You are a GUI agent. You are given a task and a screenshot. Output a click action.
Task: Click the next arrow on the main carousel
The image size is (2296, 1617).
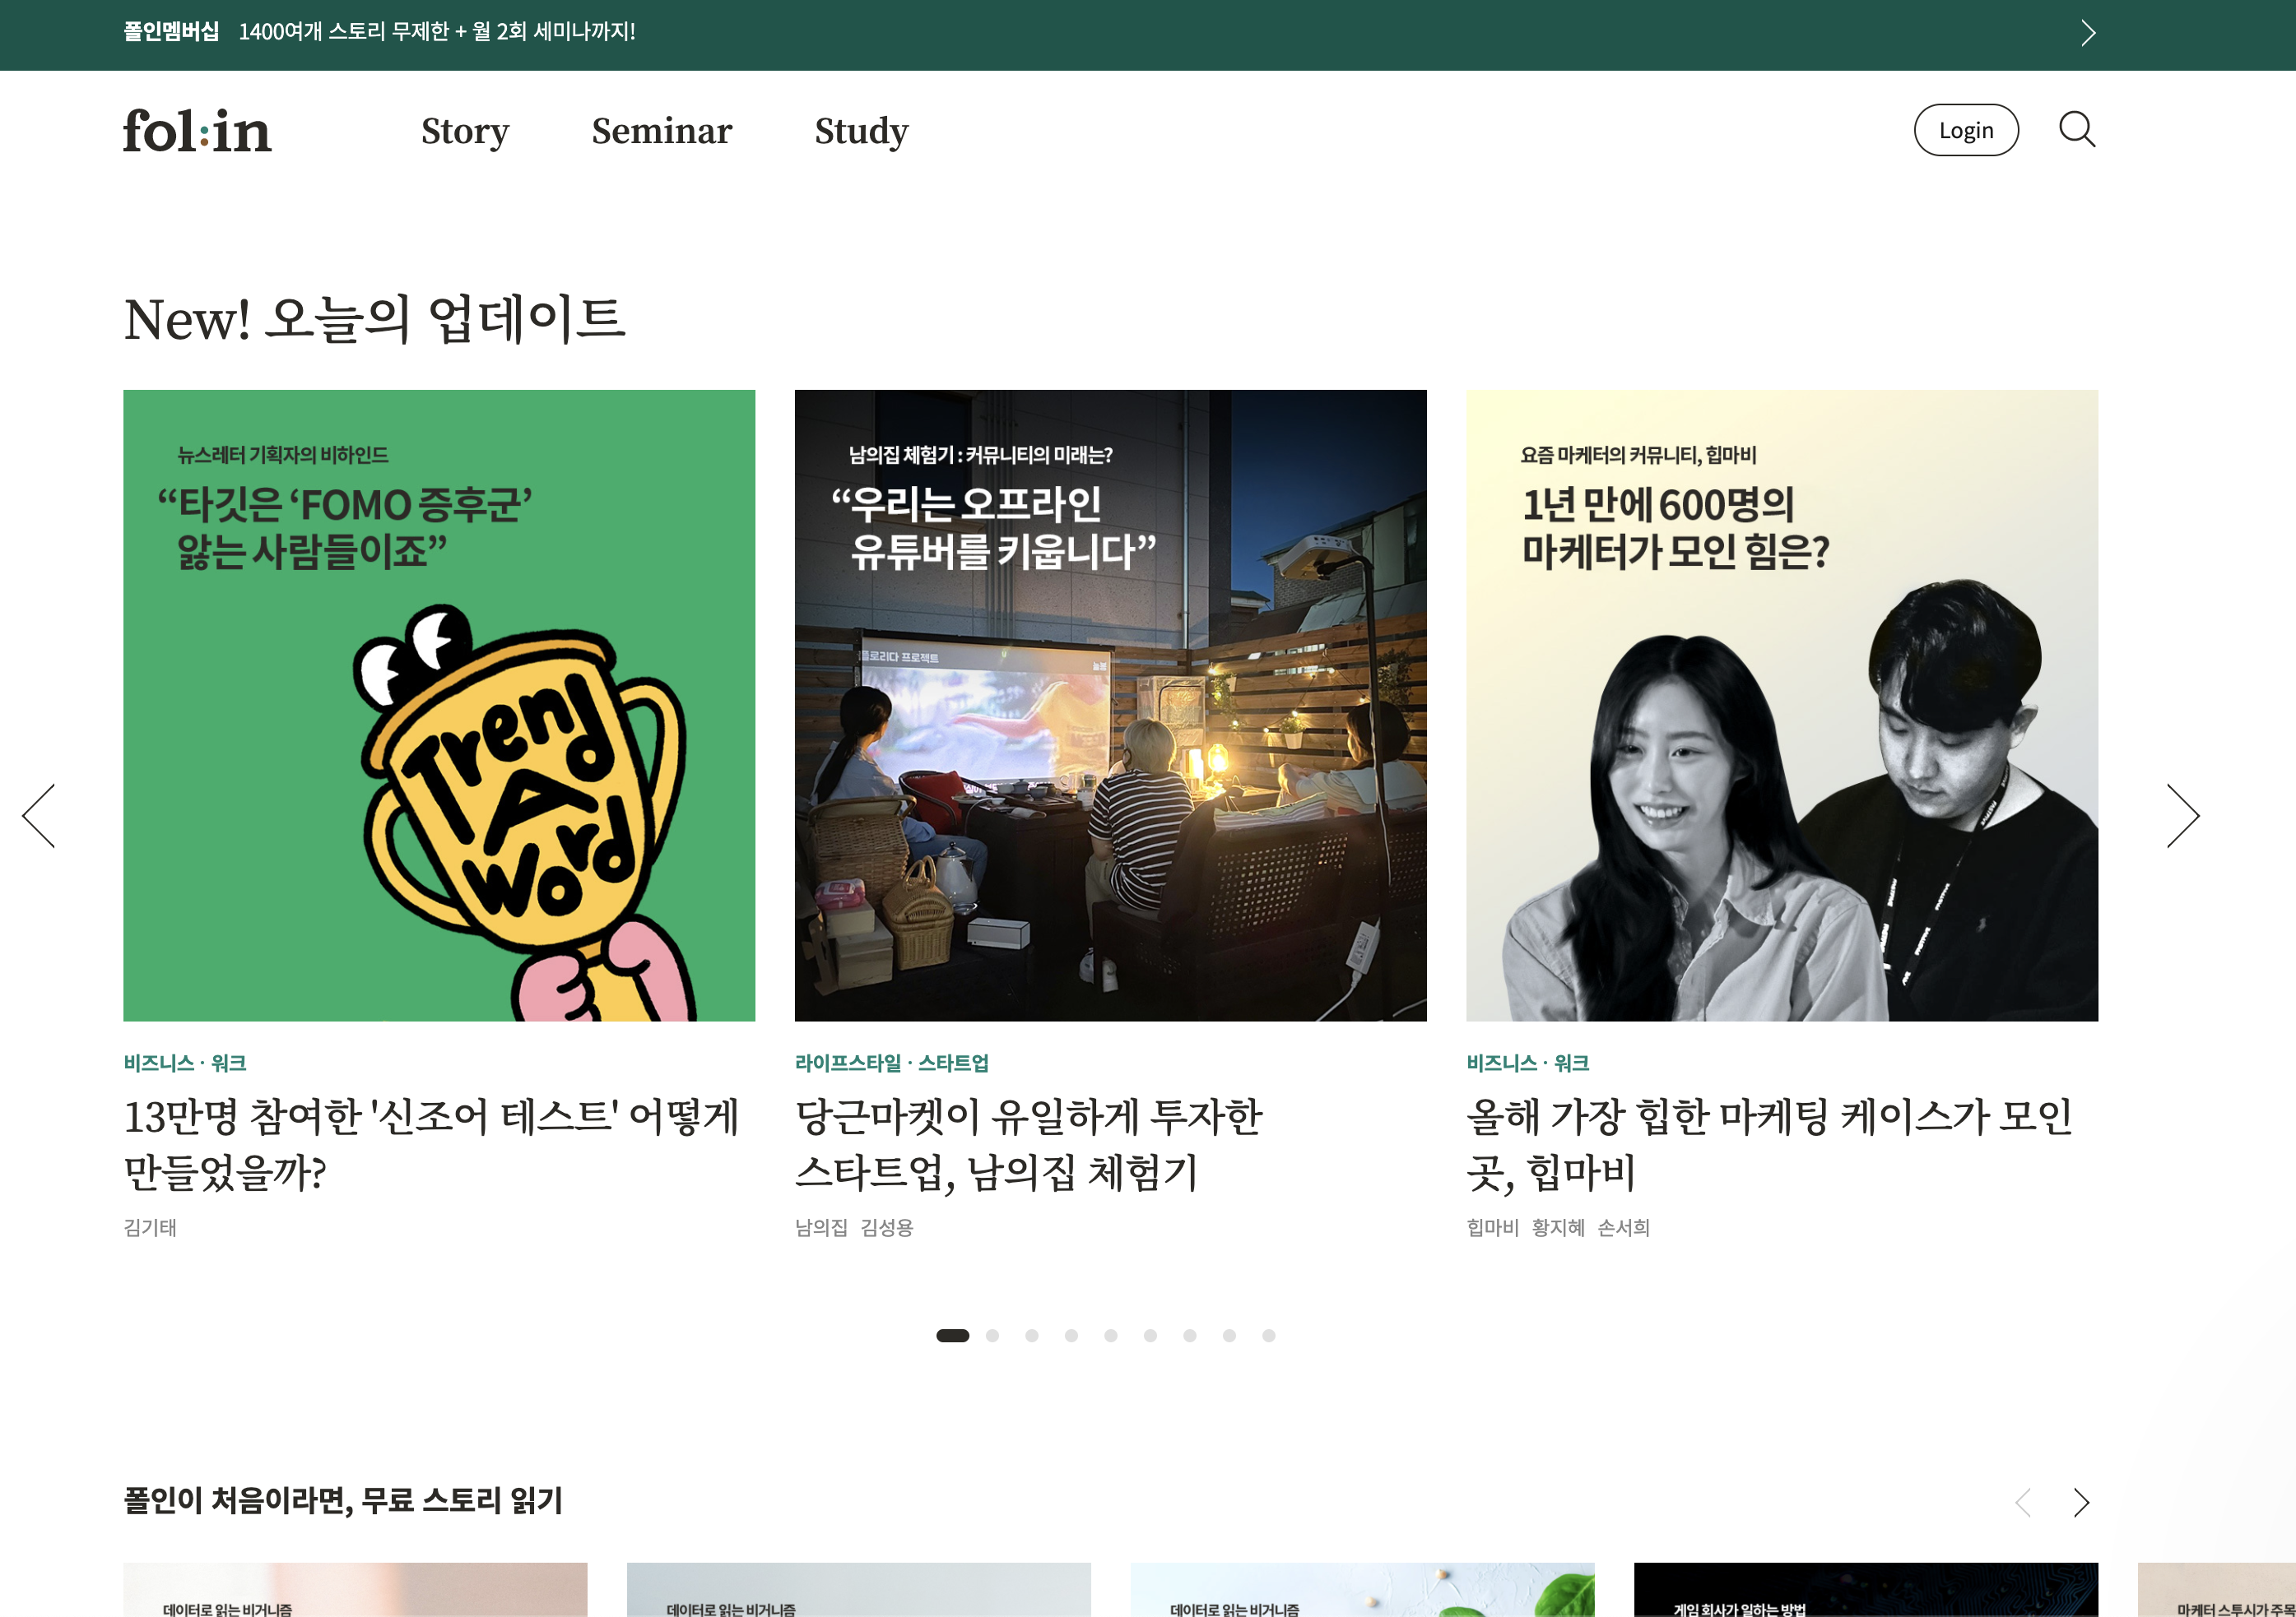coord(2184,814)
